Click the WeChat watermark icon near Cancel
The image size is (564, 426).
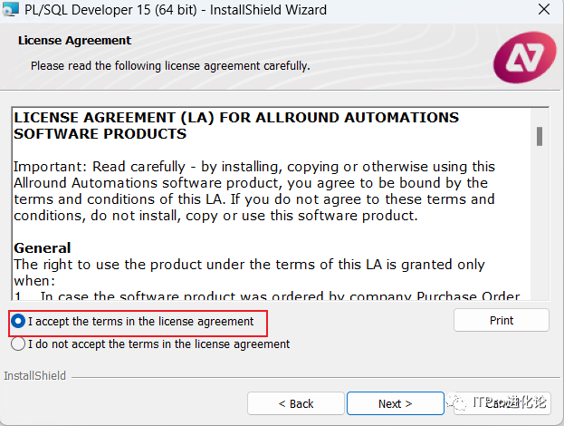[457, 403]
